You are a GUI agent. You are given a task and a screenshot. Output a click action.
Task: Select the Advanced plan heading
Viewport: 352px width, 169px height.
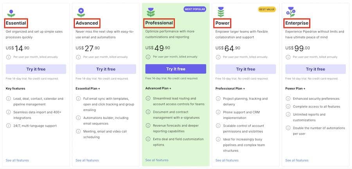click(x=87, y=23)
